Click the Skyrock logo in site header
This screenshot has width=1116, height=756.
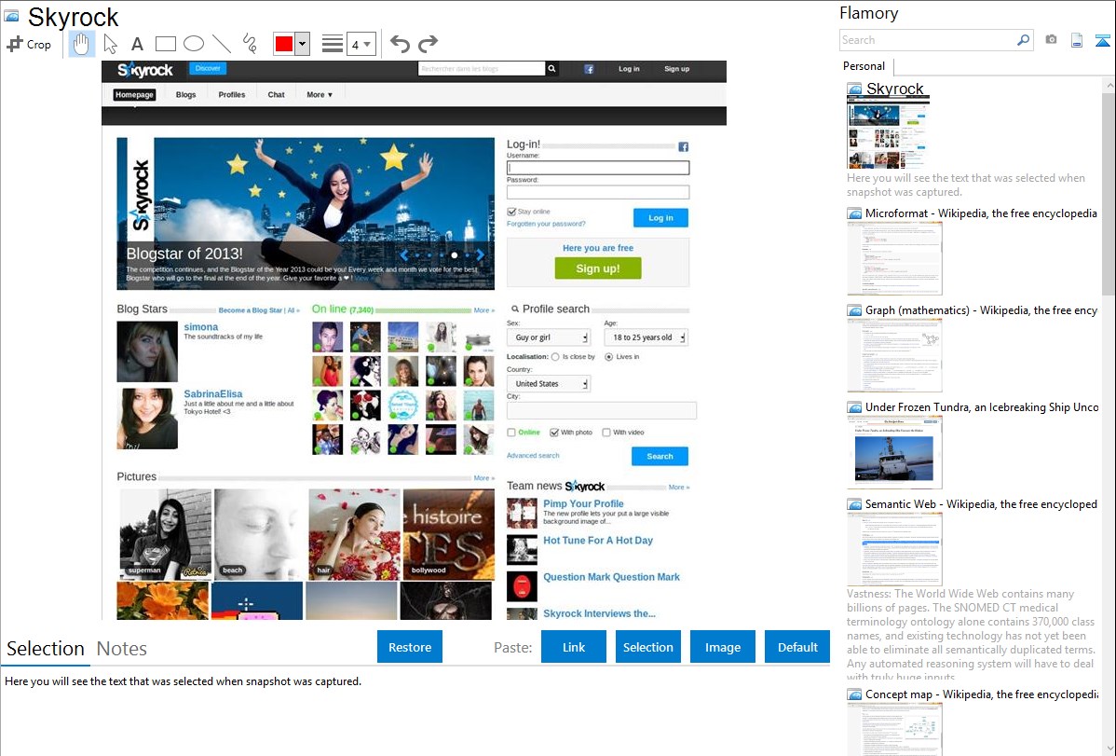[x=145, y=70]
